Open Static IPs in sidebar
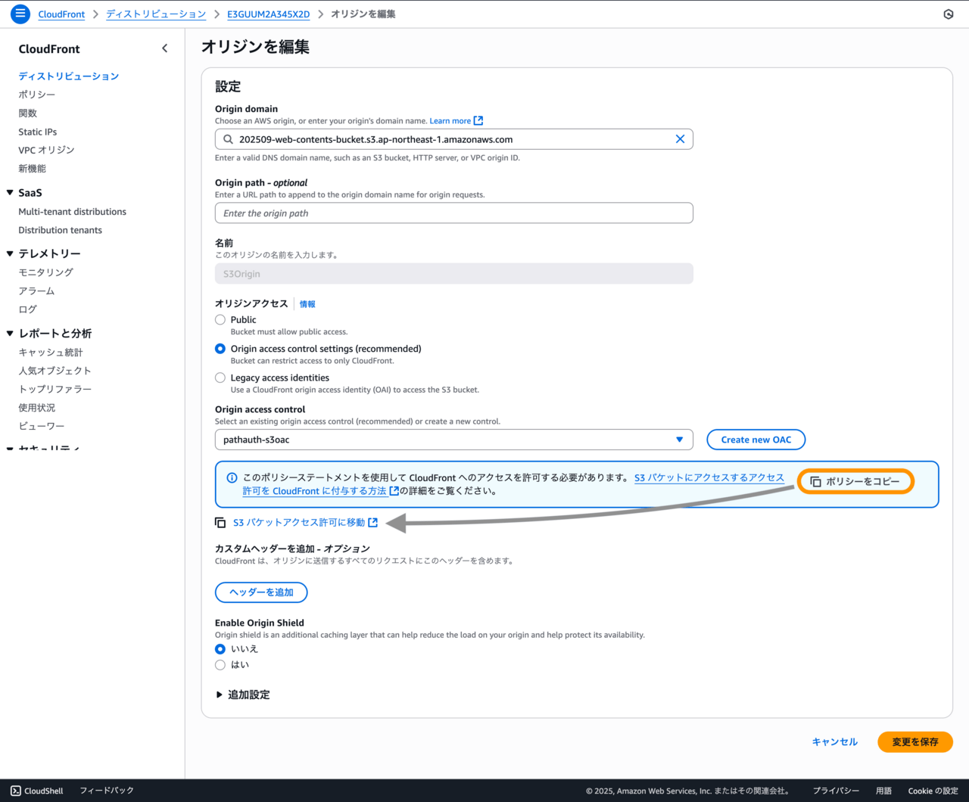The image size is (969, 802). pos(38,132)
